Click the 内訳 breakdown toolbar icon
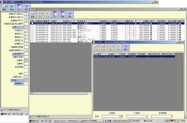This screenshot has height=123, width=187. point(62,14)
